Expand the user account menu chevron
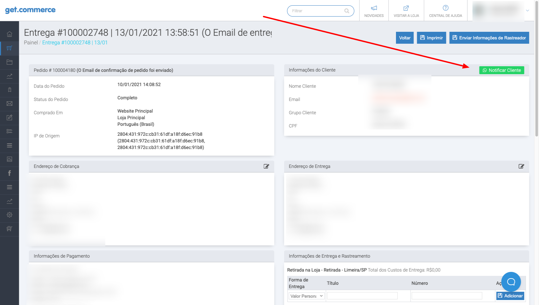539x305 pixels. click(527, 11)
